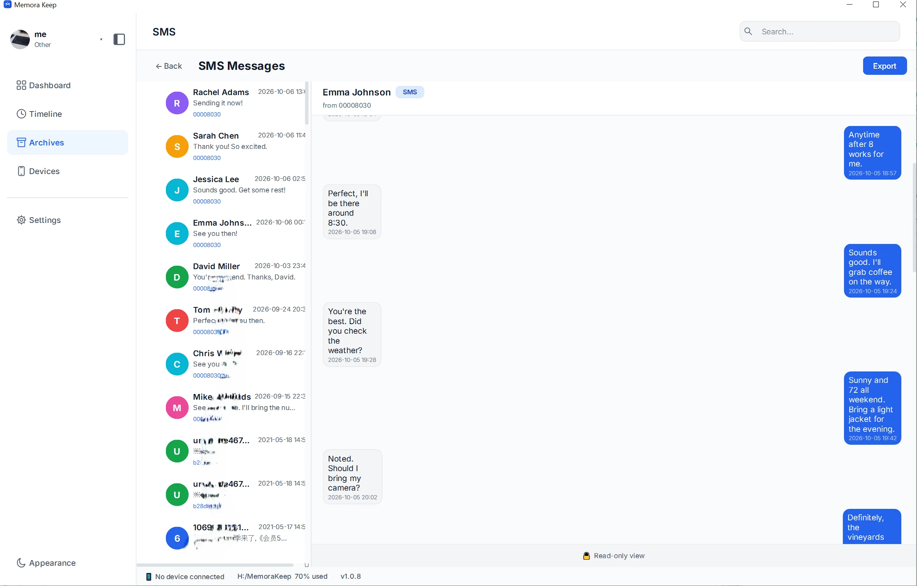Click device link 00008030 under Sarah Chen
Viewport: 917px width, 586px height.
(x=207, y=158)
